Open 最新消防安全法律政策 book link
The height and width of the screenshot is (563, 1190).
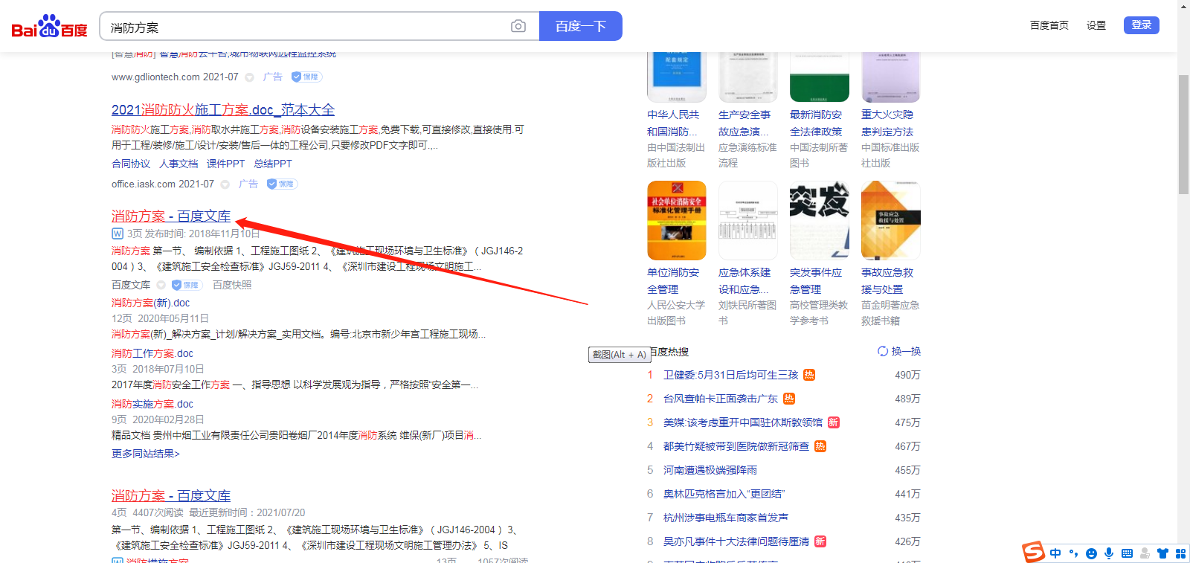click(x=816, y=123)
